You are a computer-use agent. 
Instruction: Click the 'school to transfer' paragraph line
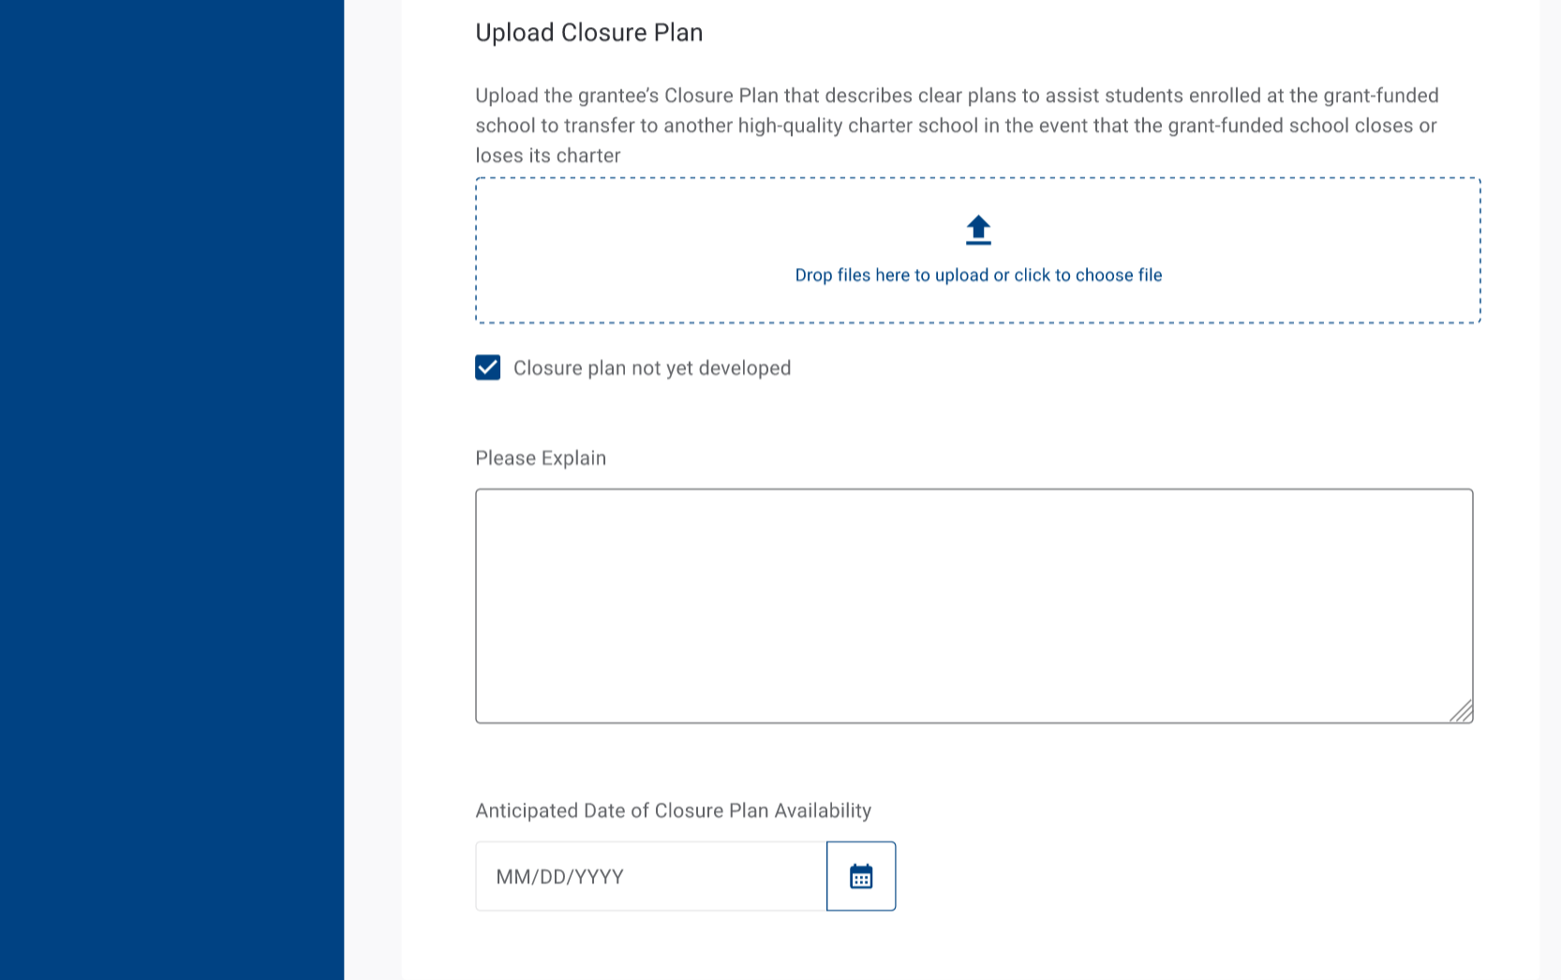pos(956,126)
